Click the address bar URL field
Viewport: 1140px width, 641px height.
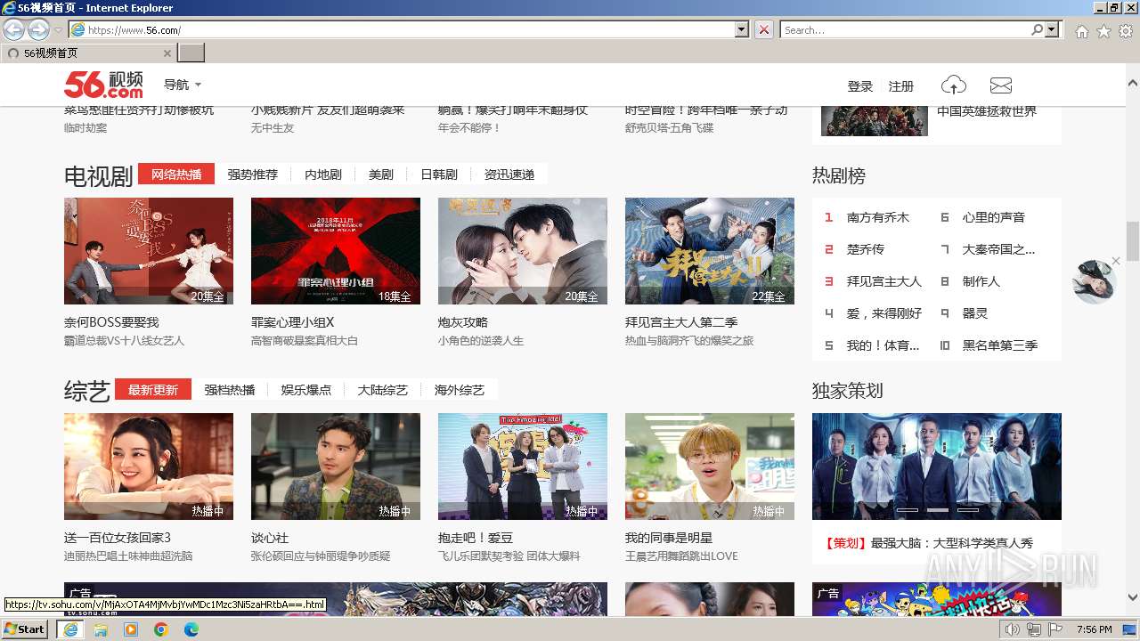pyautogui.click(x=401, y=29)
